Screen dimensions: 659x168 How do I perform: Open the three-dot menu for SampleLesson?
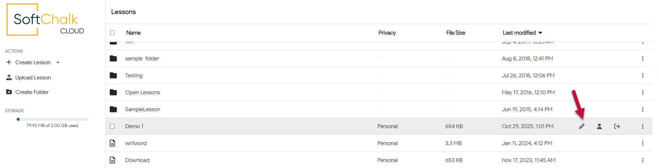(x=643, y=109)
